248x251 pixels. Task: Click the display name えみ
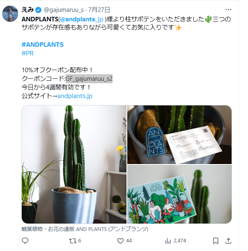28,10
